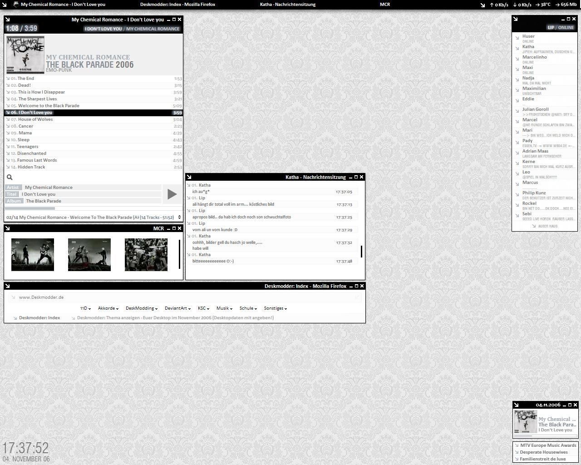Click the small progress bar in now-playing widget
The height and width of the screenshot is (465, 581).
pyautogui.click(x=546, y=436)
